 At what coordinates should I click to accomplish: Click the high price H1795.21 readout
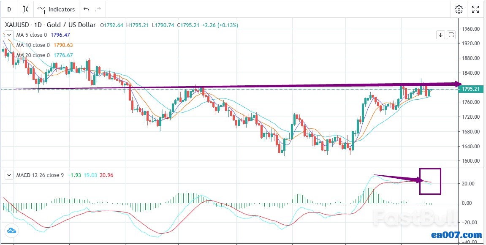click(138, 25)
